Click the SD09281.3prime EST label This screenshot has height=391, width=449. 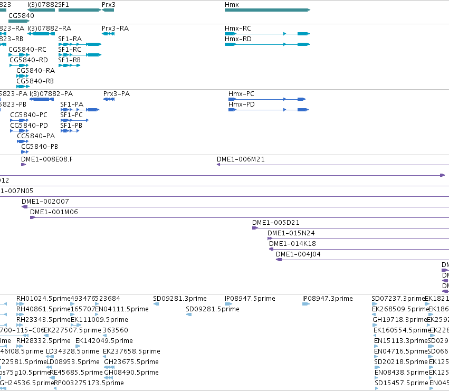tap(180, 299)
